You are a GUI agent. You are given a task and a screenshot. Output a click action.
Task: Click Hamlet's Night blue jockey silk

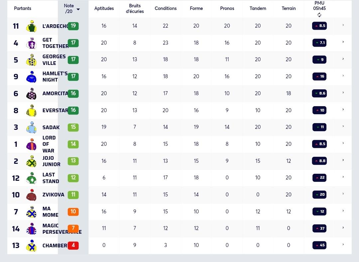[x=31, y=77]
